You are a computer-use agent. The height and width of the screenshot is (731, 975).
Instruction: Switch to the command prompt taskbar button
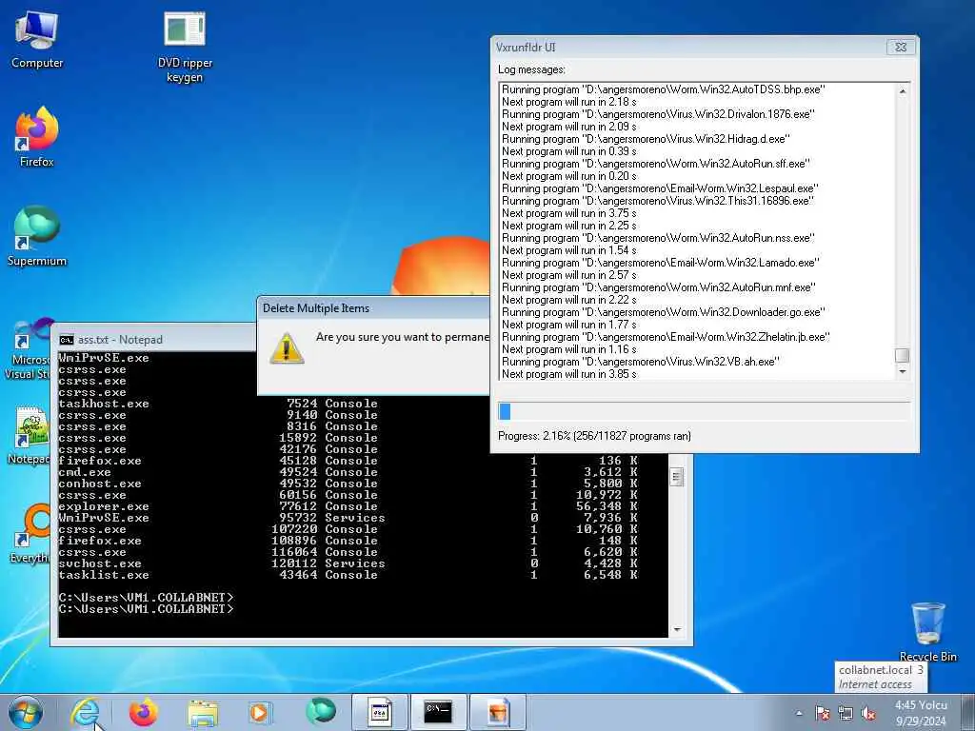(x=438, y=712)
